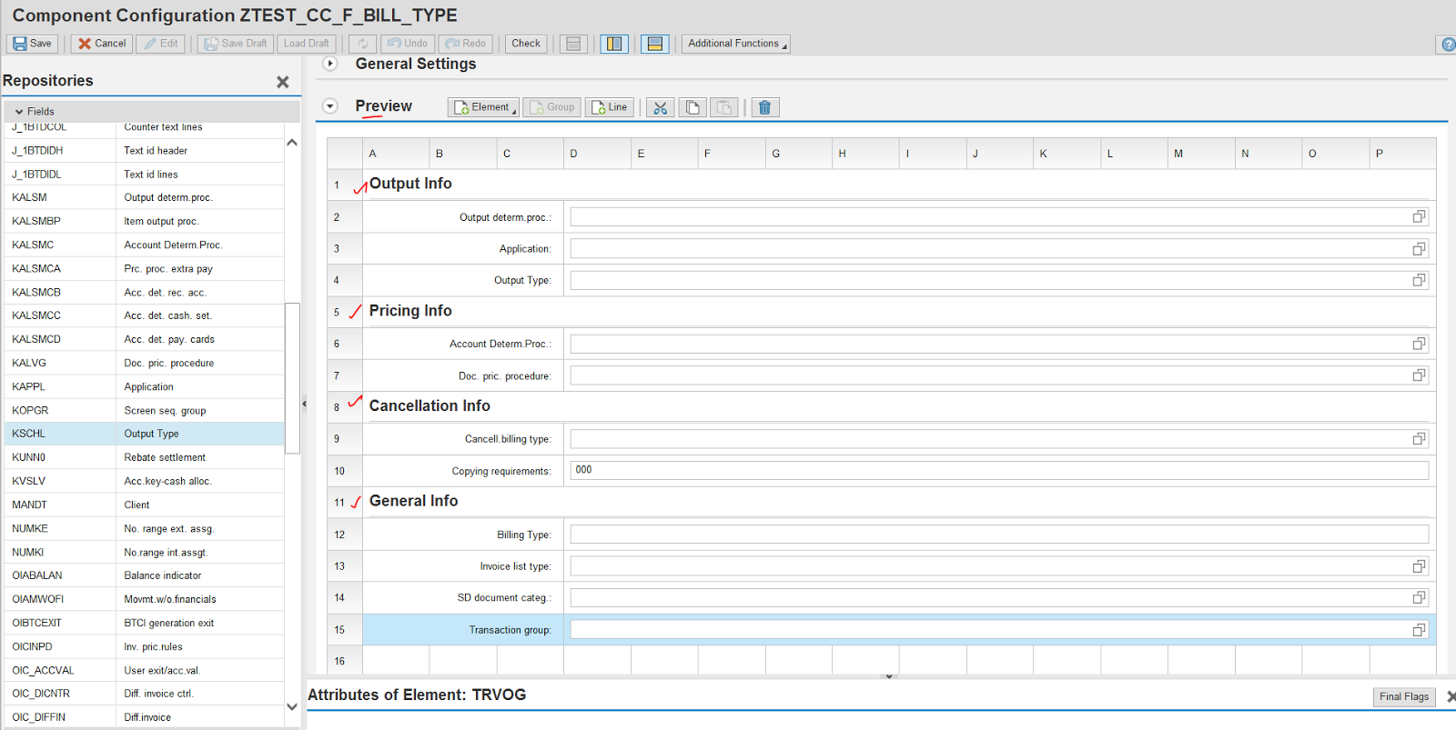Select the KAPPL Application repository row
Image resolution: width=1456 pixels, height=730 pixels.
click(145, 386)
